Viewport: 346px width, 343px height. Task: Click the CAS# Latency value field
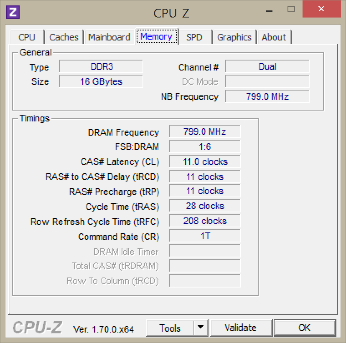pos(205,161)
